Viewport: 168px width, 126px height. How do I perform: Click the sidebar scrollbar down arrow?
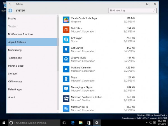pyautogui.click(x=58, y=112)
